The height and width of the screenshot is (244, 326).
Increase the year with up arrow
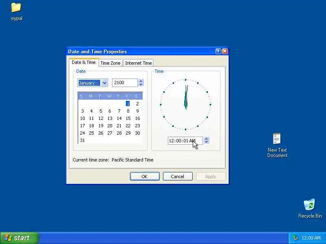pos(141,81)
